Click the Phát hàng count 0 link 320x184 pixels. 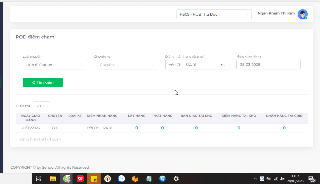(163, 128)
